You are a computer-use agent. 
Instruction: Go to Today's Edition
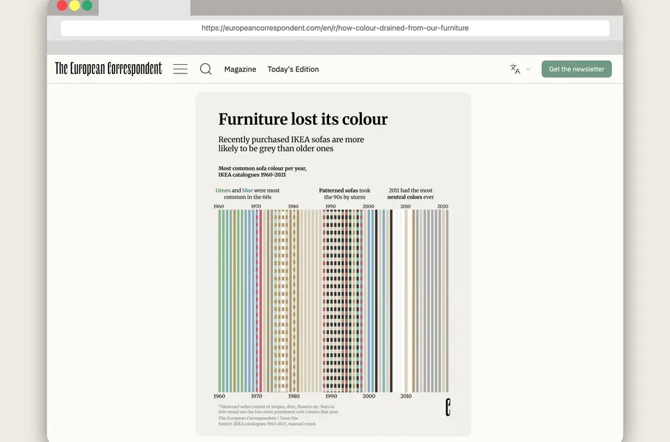pos(293,69)
